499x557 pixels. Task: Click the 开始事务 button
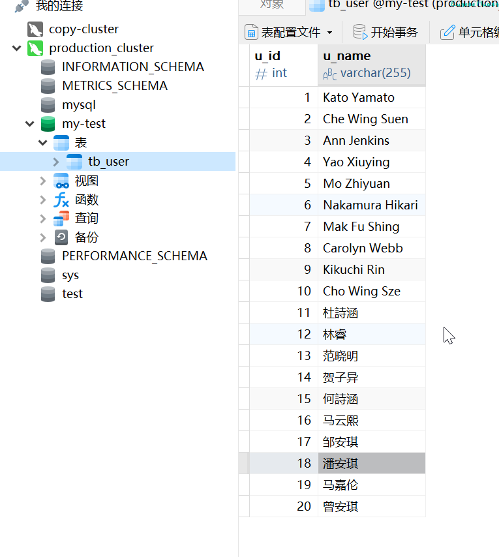click(385, 33)
